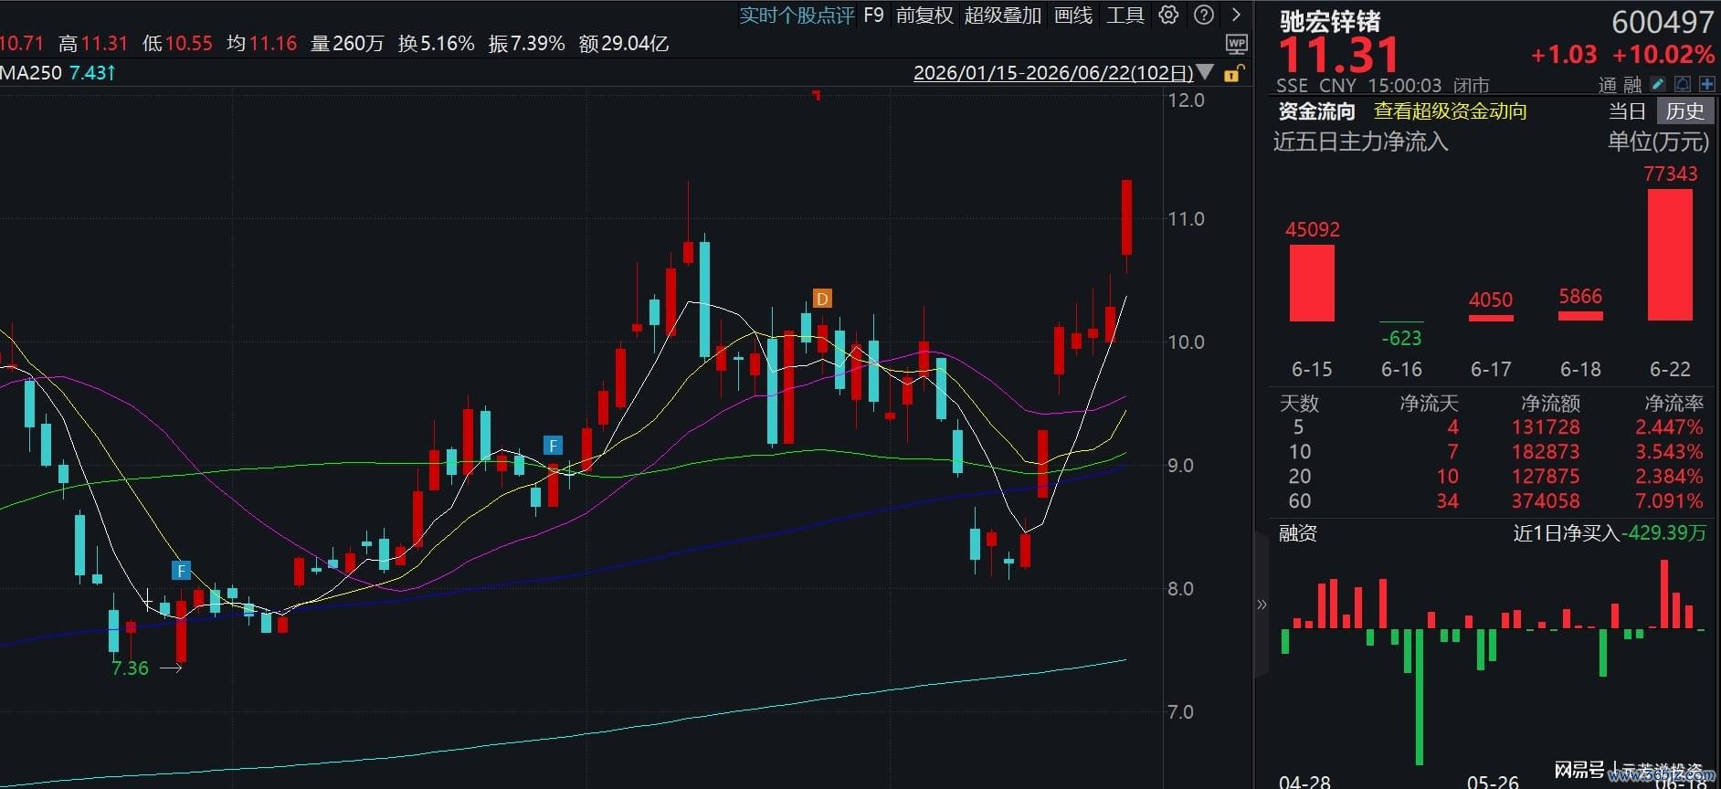This screenshot has width=1721, height=789.
Task: Click the 6-22 net inflow bar
Action: [1670, 255]
